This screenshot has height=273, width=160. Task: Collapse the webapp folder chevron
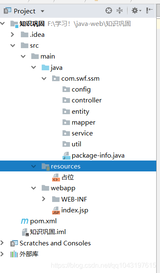point(33,188)
